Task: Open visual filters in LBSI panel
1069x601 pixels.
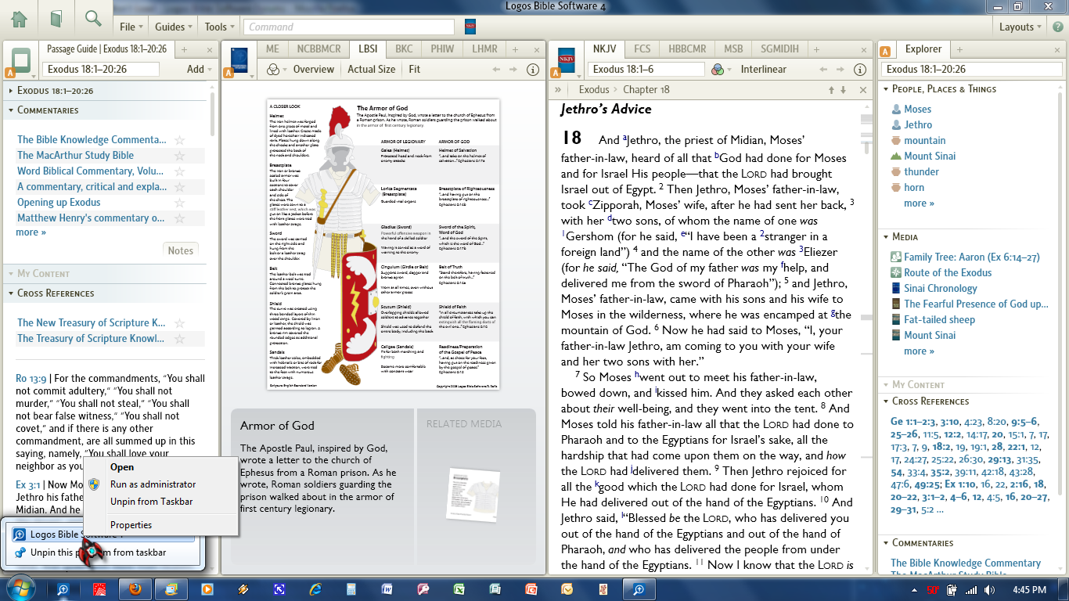Action: pos(275,70)
